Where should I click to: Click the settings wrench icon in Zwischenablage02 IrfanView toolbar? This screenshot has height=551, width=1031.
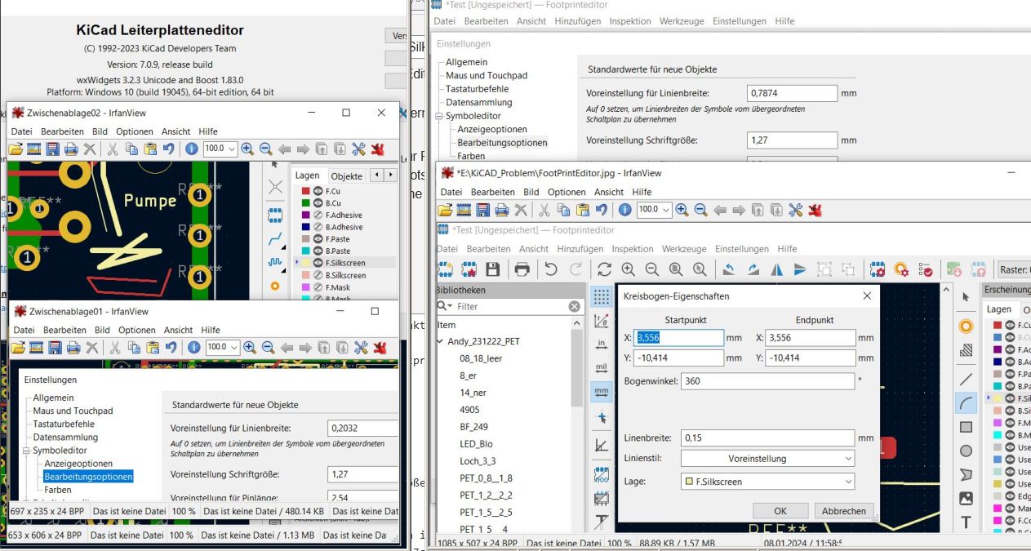tap(358, 149)
